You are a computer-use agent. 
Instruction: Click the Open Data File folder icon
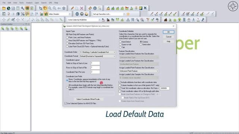[4, 8]
